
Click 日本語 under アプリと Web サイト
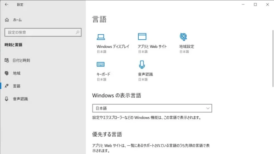pos(143,52)
